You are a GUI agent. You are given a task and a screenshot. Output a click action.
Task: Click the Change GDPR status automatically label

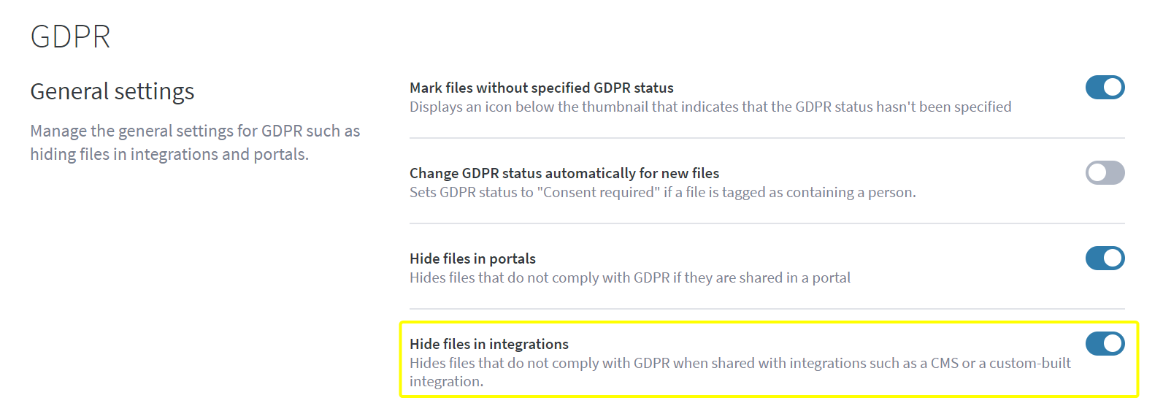564,173
